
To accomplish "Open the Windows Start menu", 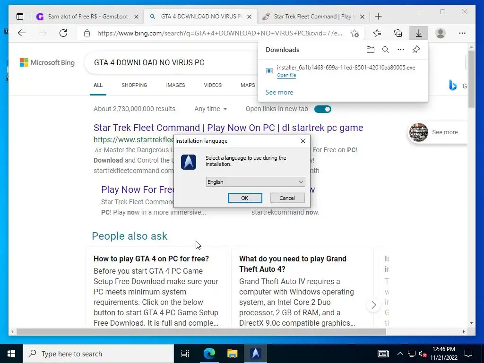I will [x=11, y=354].
